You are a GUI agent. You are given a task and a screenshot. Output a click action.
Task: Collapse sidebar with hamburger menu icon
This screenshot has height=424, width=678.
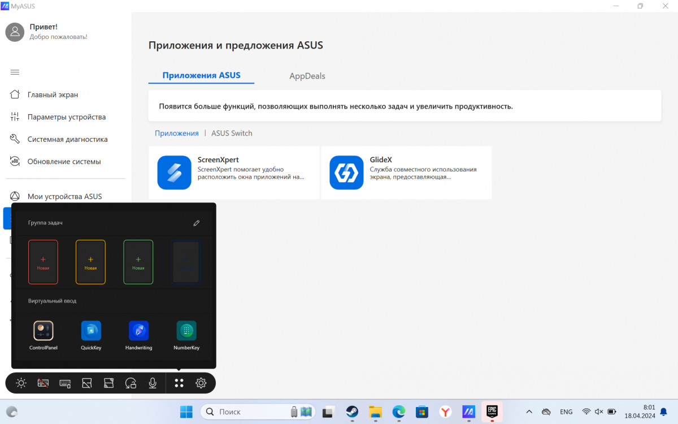(15, 72)
